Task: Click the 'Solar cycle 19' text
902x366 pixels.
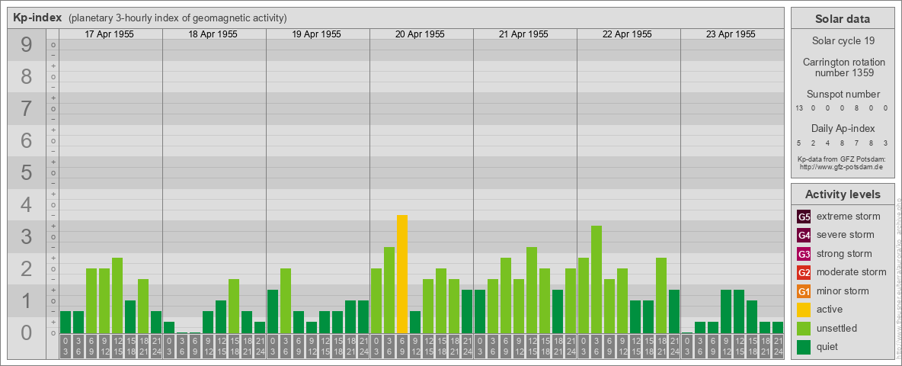Action: 843,41
